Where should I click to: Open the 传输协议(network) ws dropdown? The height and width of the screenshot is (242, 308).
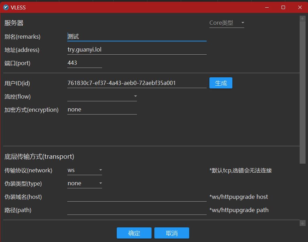point(85,170)
